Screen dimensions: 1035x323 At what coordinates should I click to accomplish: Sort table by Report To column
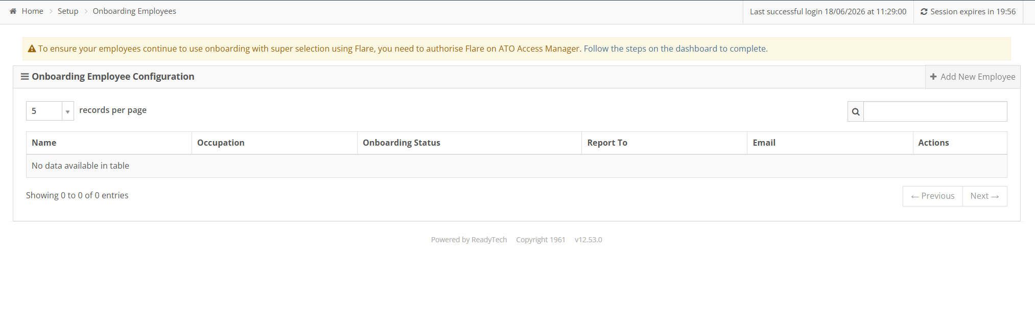pos(665,143)
